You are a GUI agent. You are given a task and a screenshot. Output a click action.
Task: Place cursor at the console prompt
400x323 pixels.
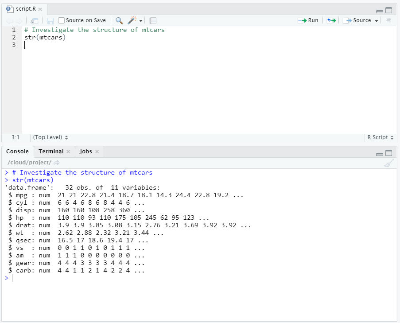point(13,278)
